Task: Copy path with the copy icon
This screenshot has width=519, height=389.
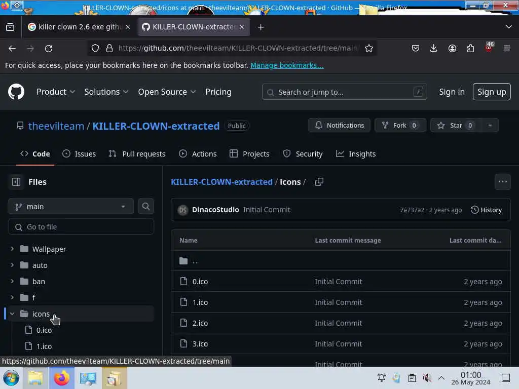Action: [x=319, y=182]
